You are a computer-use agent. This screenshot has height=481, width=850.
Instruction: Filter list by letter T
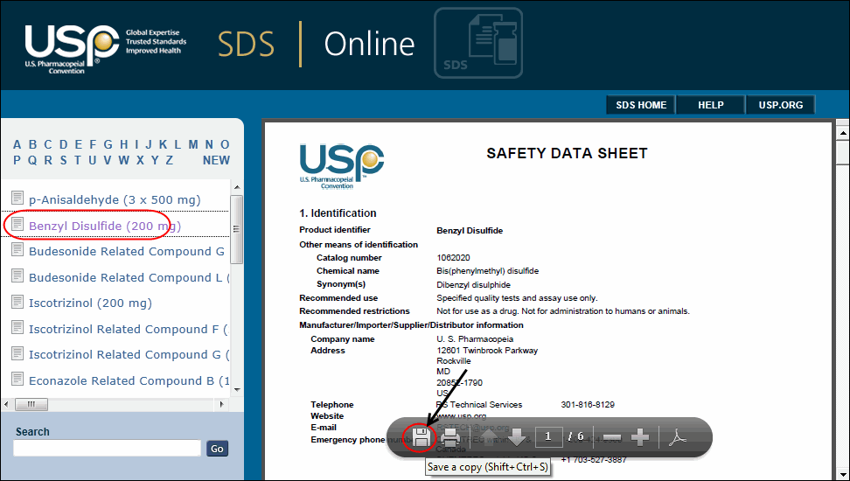(78, 161)
